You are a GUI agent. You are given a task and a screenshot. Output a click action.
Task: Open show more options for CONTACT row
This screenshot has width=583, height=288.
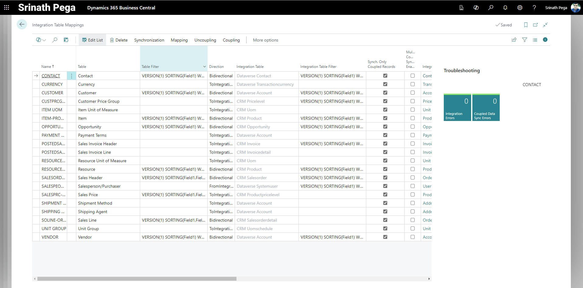(71, 76)
